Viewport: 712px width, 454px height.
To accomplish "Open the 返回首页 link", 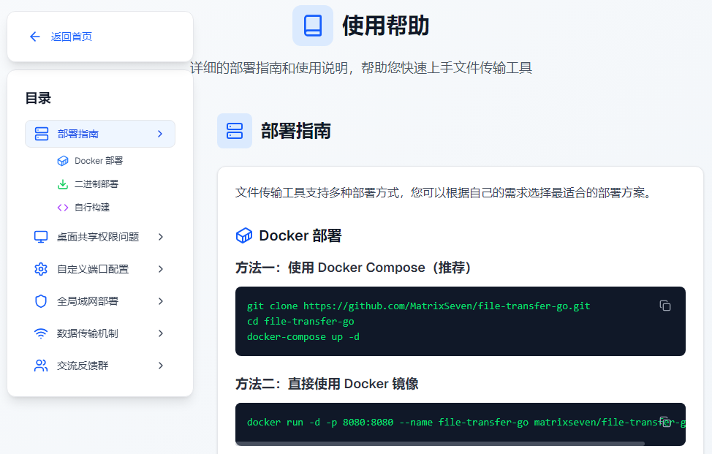I will pyautogui.click(x=61, y=36).
